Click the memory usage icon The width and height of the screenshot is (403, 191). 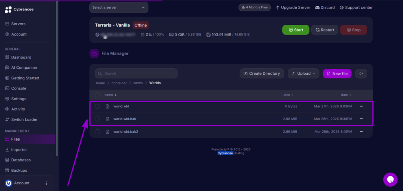click(171, 35)
